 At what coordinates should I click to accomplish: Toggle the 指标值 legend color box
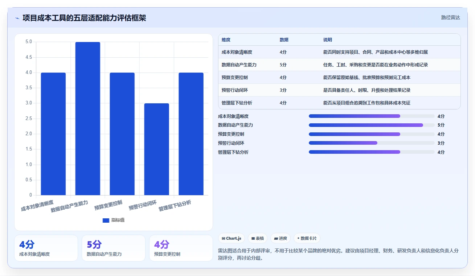coord(106,220)
